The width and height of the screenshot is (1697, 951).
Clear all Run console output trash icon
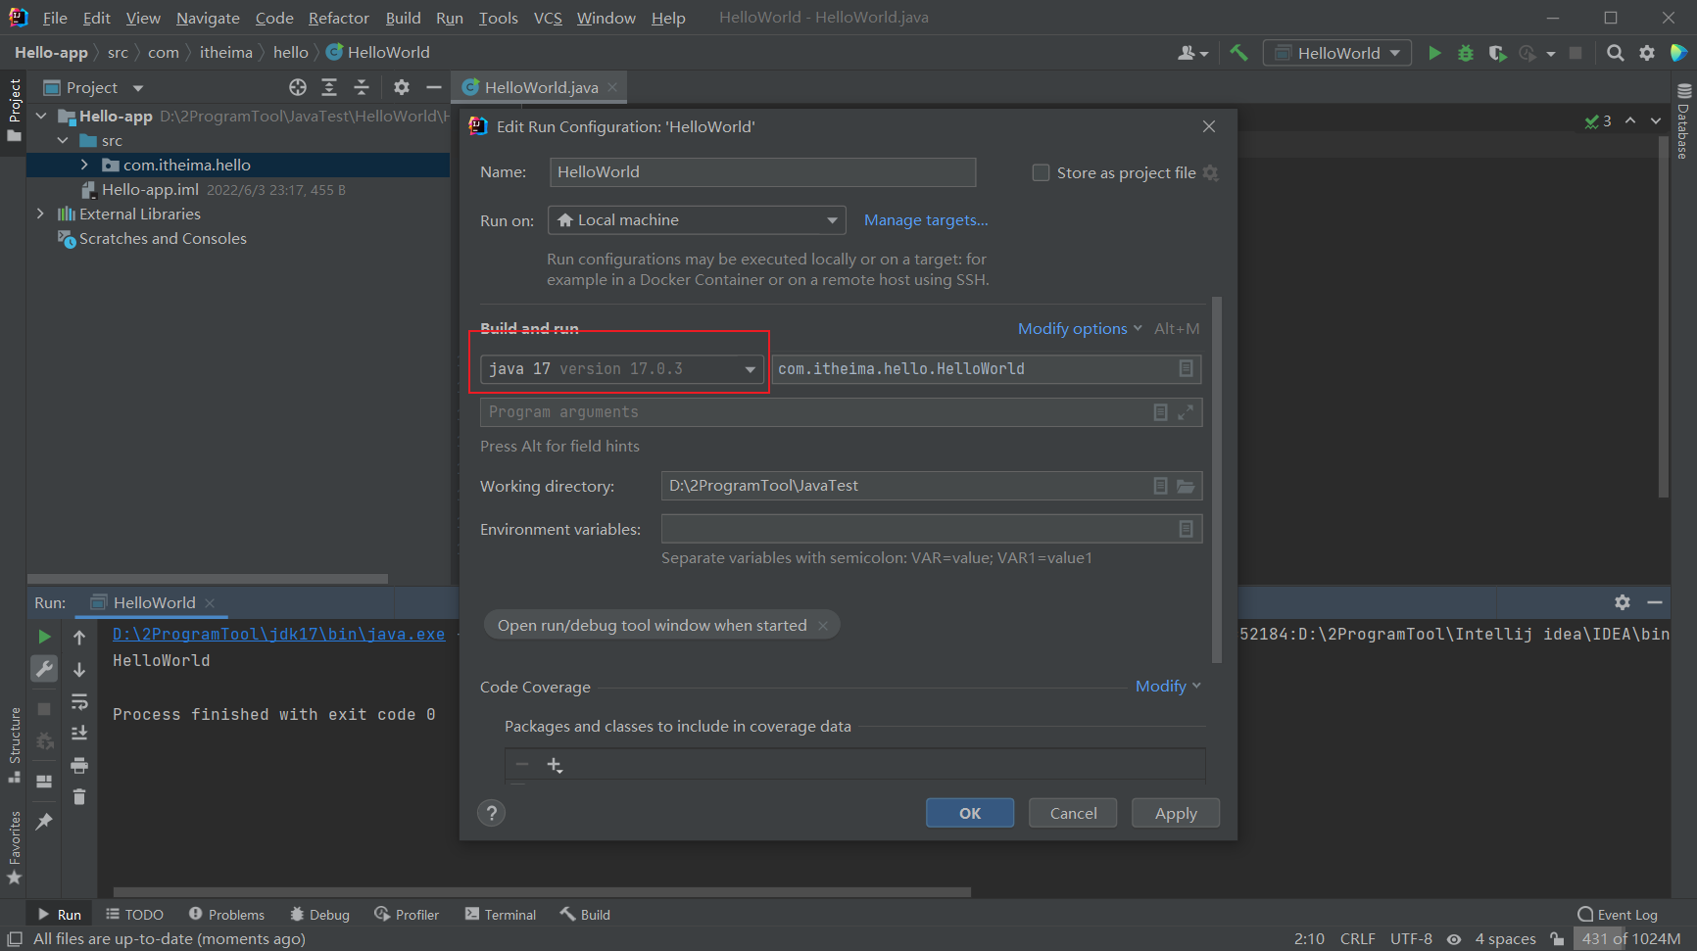point(79,797)
